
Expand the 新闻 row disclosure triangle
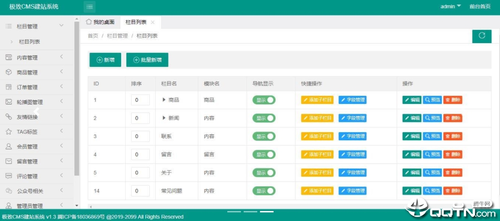[164, 118]
